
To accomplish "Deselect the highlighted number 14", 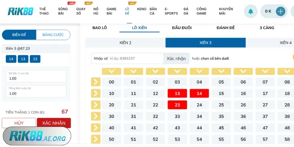I will (x=199, y=93).
